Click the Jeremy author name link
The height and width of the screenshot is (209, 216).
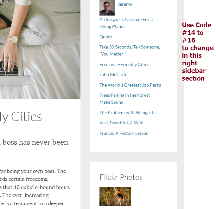(x=125, y=4)
